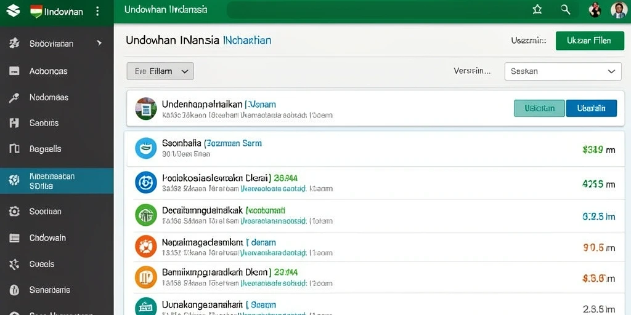The image size is (631, 315).
Task: Select Chdowain in the sidebar
Action: click(x=47, y=238)
